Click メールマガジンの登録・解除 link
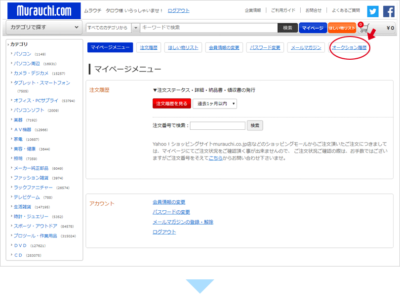The image size is (400, 306). 183,222
